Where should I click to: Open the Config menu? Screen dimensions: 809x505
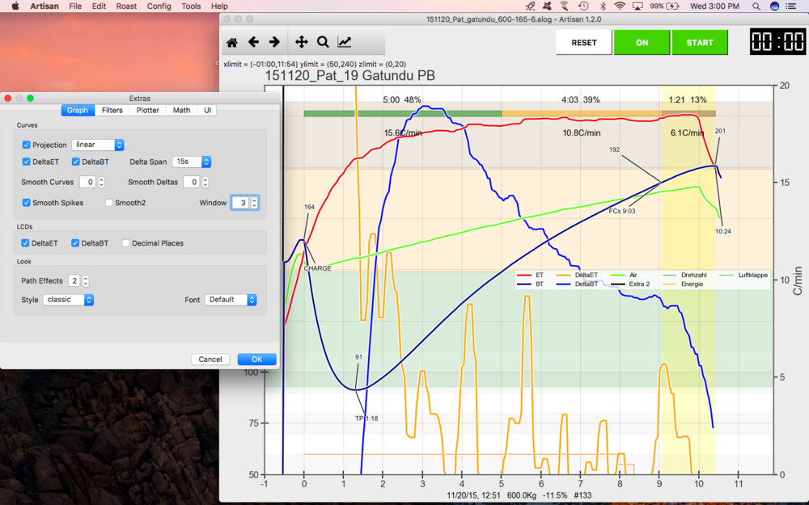[159, 6]
